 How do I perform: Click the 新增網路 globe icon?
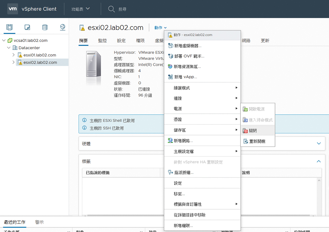(x=170, y=140)
